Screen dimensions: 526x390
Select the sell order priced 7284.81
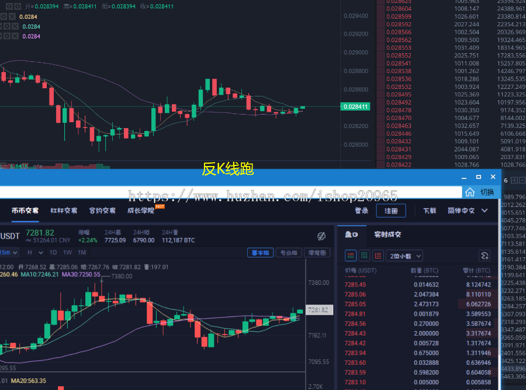pos(418,314)
